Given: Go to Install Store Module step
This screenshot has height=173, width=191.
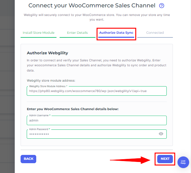Looking at the screenshot, I should (38, 33).
